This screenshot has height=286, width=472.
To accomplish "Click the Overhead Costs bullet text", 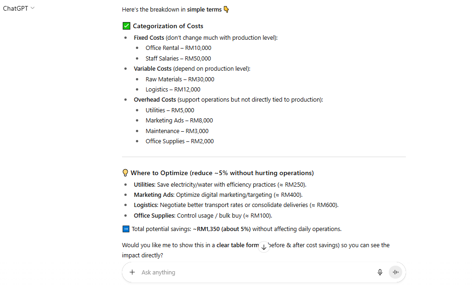I will (154, 99).
